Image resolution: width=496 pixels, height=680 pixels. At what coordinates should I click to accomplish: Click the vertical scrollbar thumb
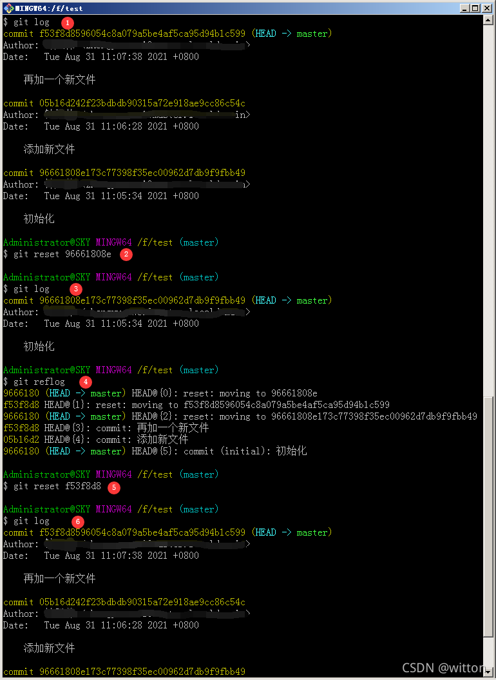pos(488,516)
